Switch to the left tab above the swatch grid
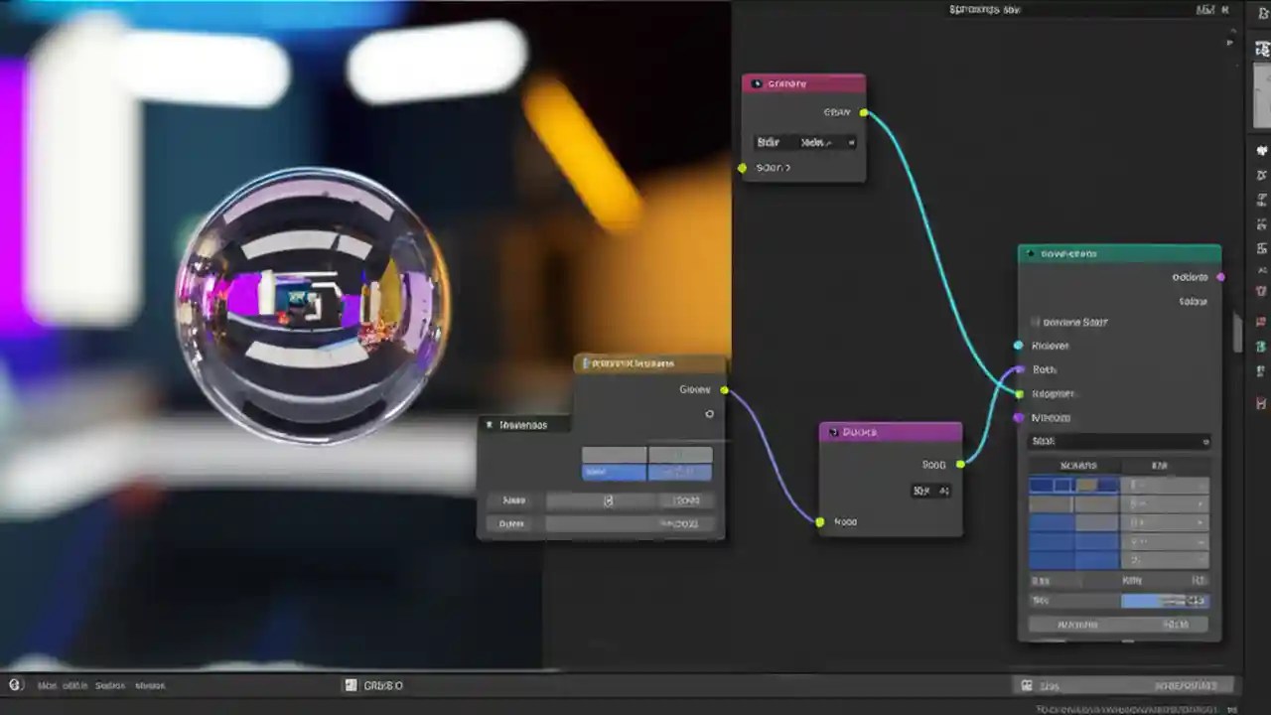 [x=1079, y=465]
